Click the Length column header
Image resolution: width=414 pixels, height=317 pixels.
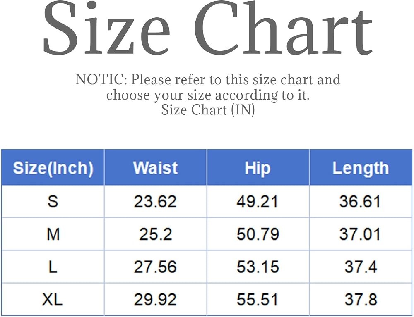(361, 168)
